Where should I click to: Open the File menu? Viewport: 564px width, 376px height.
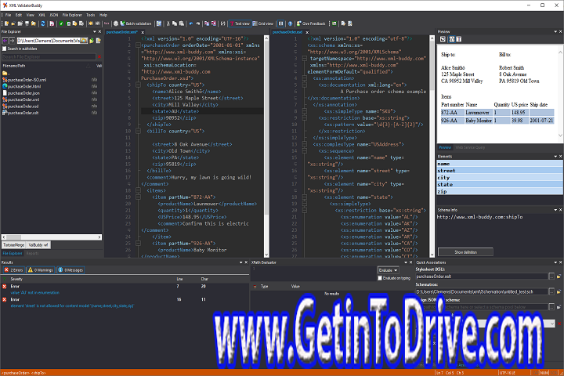click(9, 15)
